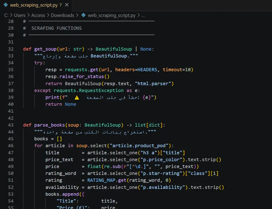Image resolution: width=272 pixels, height=209 pixels.
Task: Click 'books = []' assignment
Action: [48, 139]
